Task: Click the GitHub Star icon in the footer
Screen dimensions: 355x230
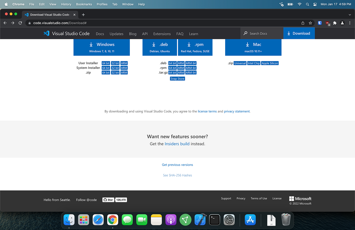Action: click(105, 200)
